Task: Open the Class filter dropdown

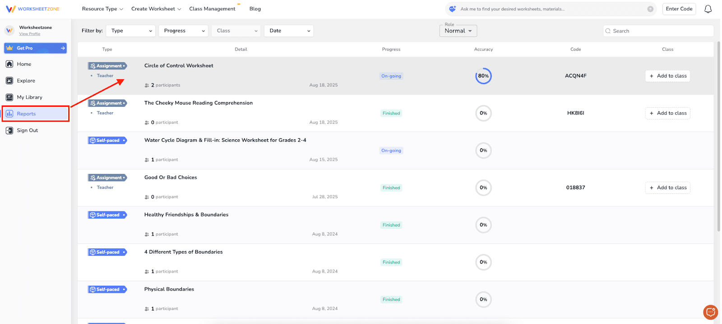Action: (x=236, y=31)
